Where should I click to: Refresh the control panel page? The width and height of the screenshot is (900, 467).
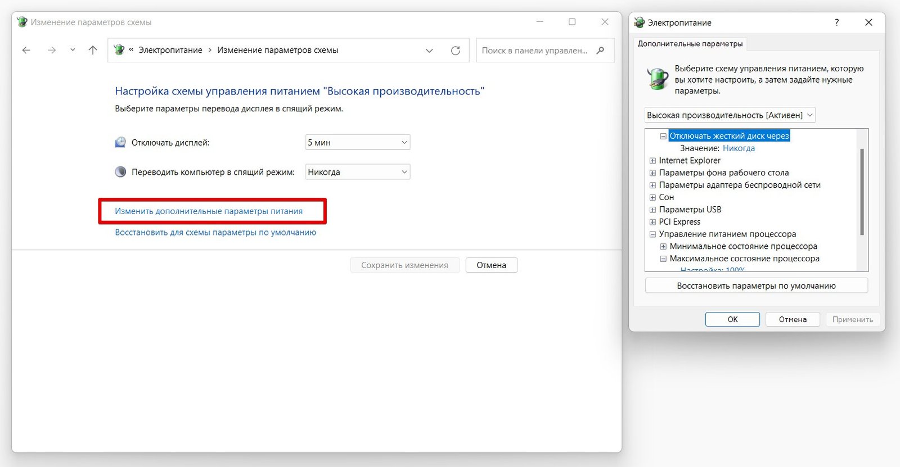pos(456,51)
